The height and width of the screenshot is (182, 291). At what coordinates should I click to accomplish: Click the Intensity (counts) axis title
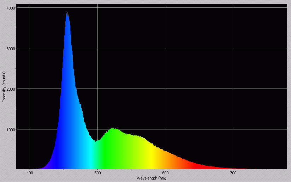[x=4, y=86]
